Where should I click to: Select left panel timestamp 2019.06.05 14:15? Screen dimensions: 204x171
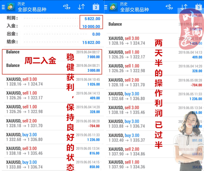click(88, 162)
